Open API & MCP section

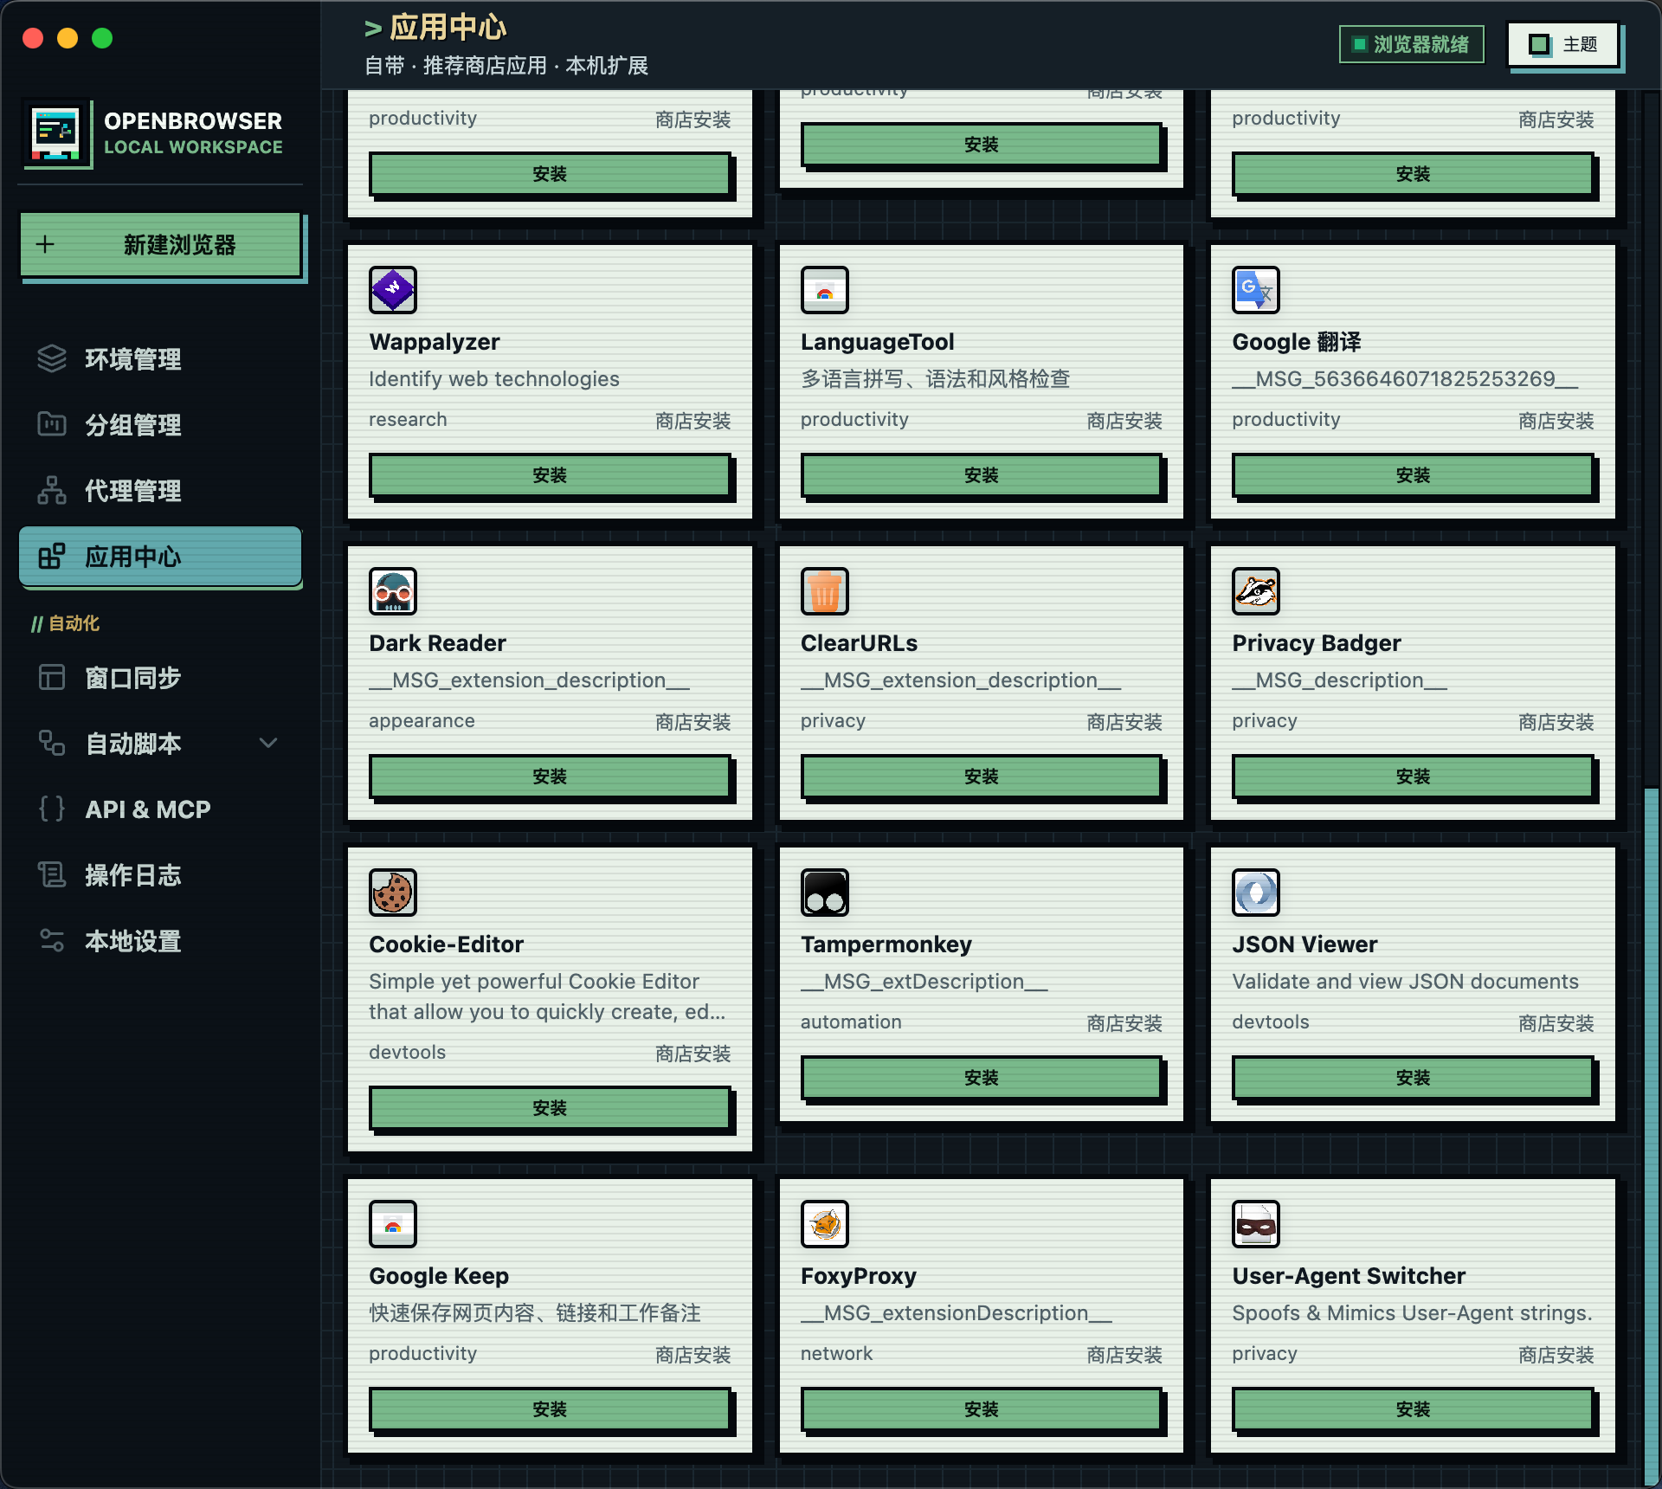click(x=160, y=809)
